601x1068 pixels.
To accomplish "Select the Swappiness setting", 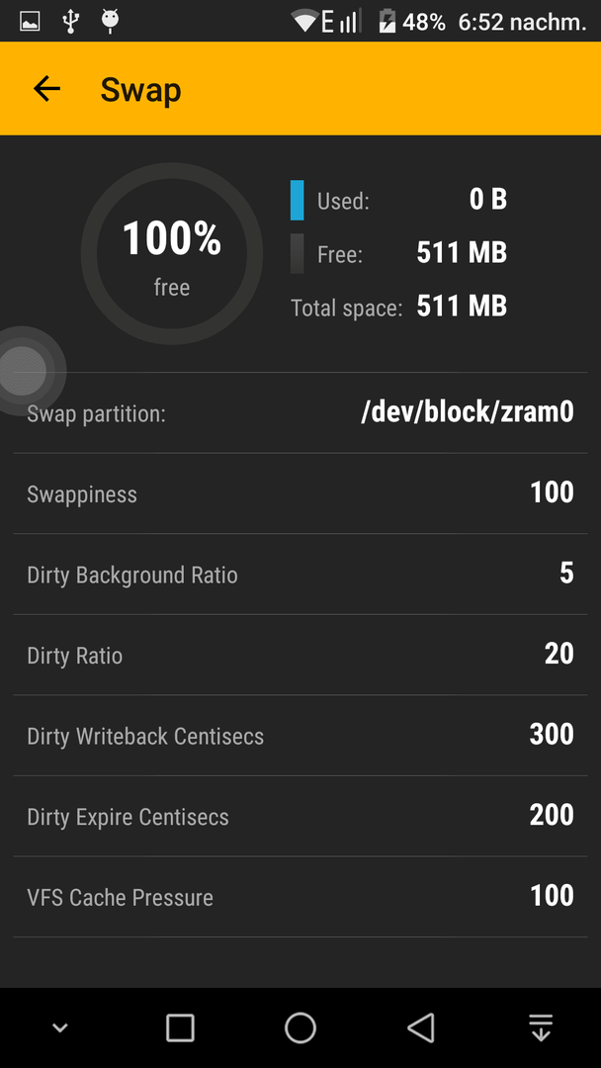I will 300,493.
